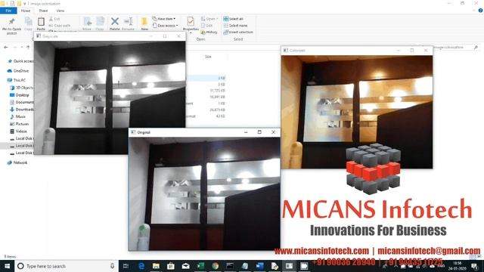Screen dimensions: 484x272
Task: Click Select none in ribbon
Action: click(235, 25)
